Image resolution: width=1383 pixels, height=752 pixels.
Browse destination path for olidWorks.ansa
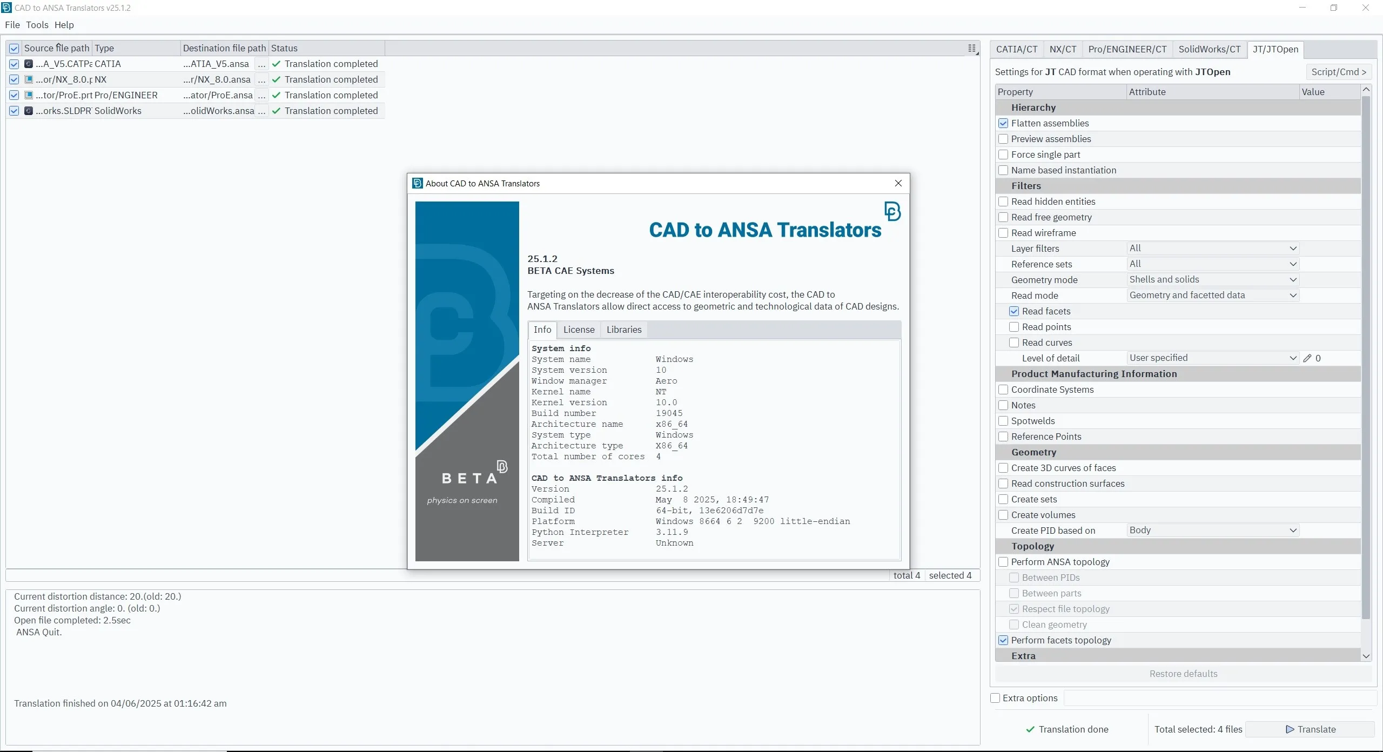point(261,111)
